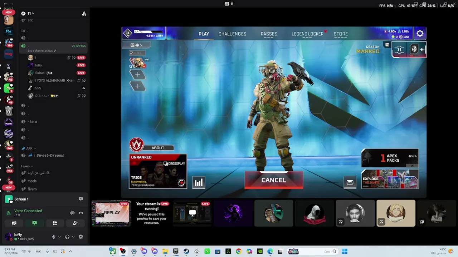Open the Explore the Map banner
458x257 pixels.
390,179
